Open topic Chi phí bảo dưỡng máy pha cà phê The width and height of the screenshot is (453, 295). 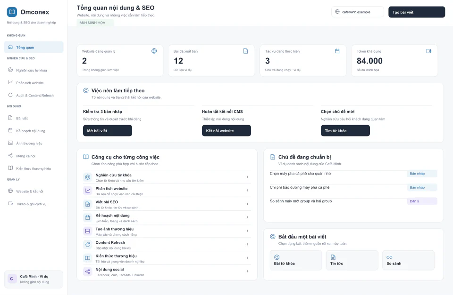coord(300,187)
